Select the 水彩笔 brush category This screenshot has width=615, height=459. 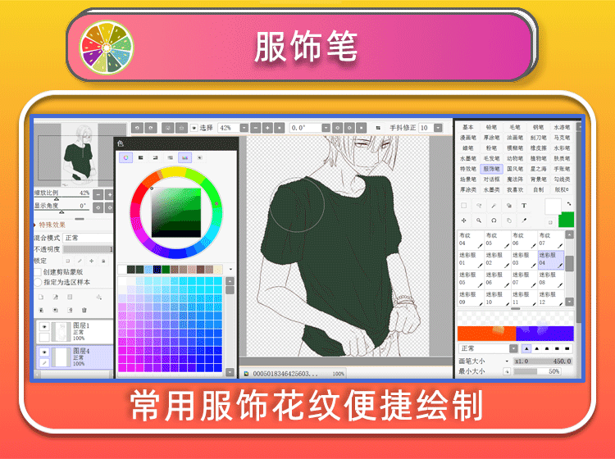562,148
